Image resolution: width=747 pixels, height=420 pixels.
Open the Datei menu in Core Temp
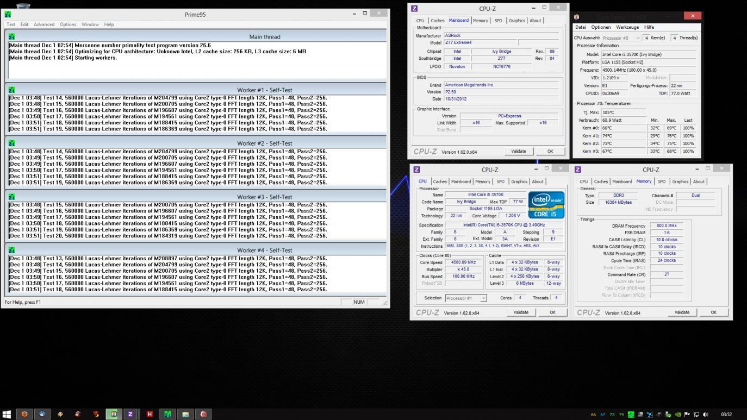[x=581, y=27]
